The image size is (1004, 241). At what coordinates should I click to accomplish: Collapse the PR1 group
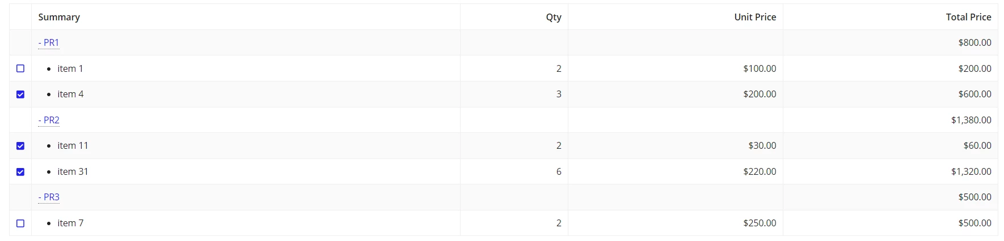tap(49, 42)
